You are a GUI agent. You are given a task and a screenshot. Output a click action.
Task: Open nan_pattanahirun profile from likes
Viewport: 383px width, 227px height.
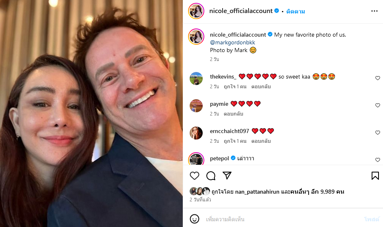(x=256, y=192)
